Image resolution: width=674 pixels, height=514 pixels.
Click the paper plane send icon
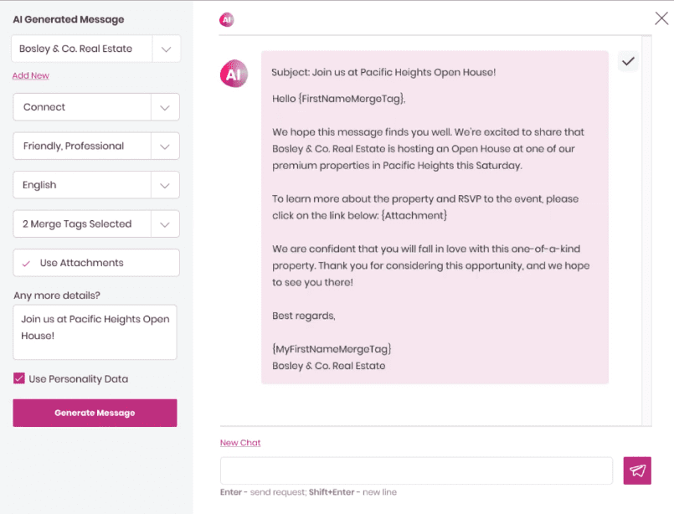click(637, 470)
